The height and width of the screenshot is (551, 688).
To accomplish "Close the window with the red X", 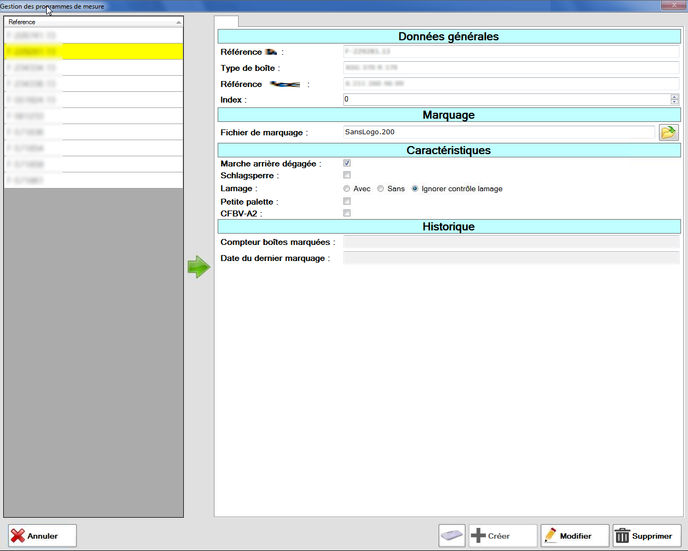I will pyautogui.click(x=674, y=5).
